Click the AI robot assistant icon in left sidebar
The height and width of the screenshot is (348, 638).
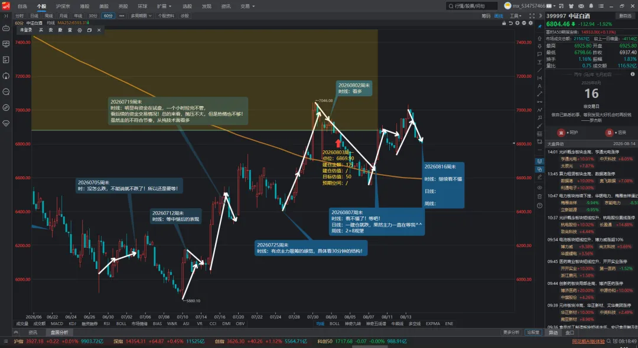(6, 28)
